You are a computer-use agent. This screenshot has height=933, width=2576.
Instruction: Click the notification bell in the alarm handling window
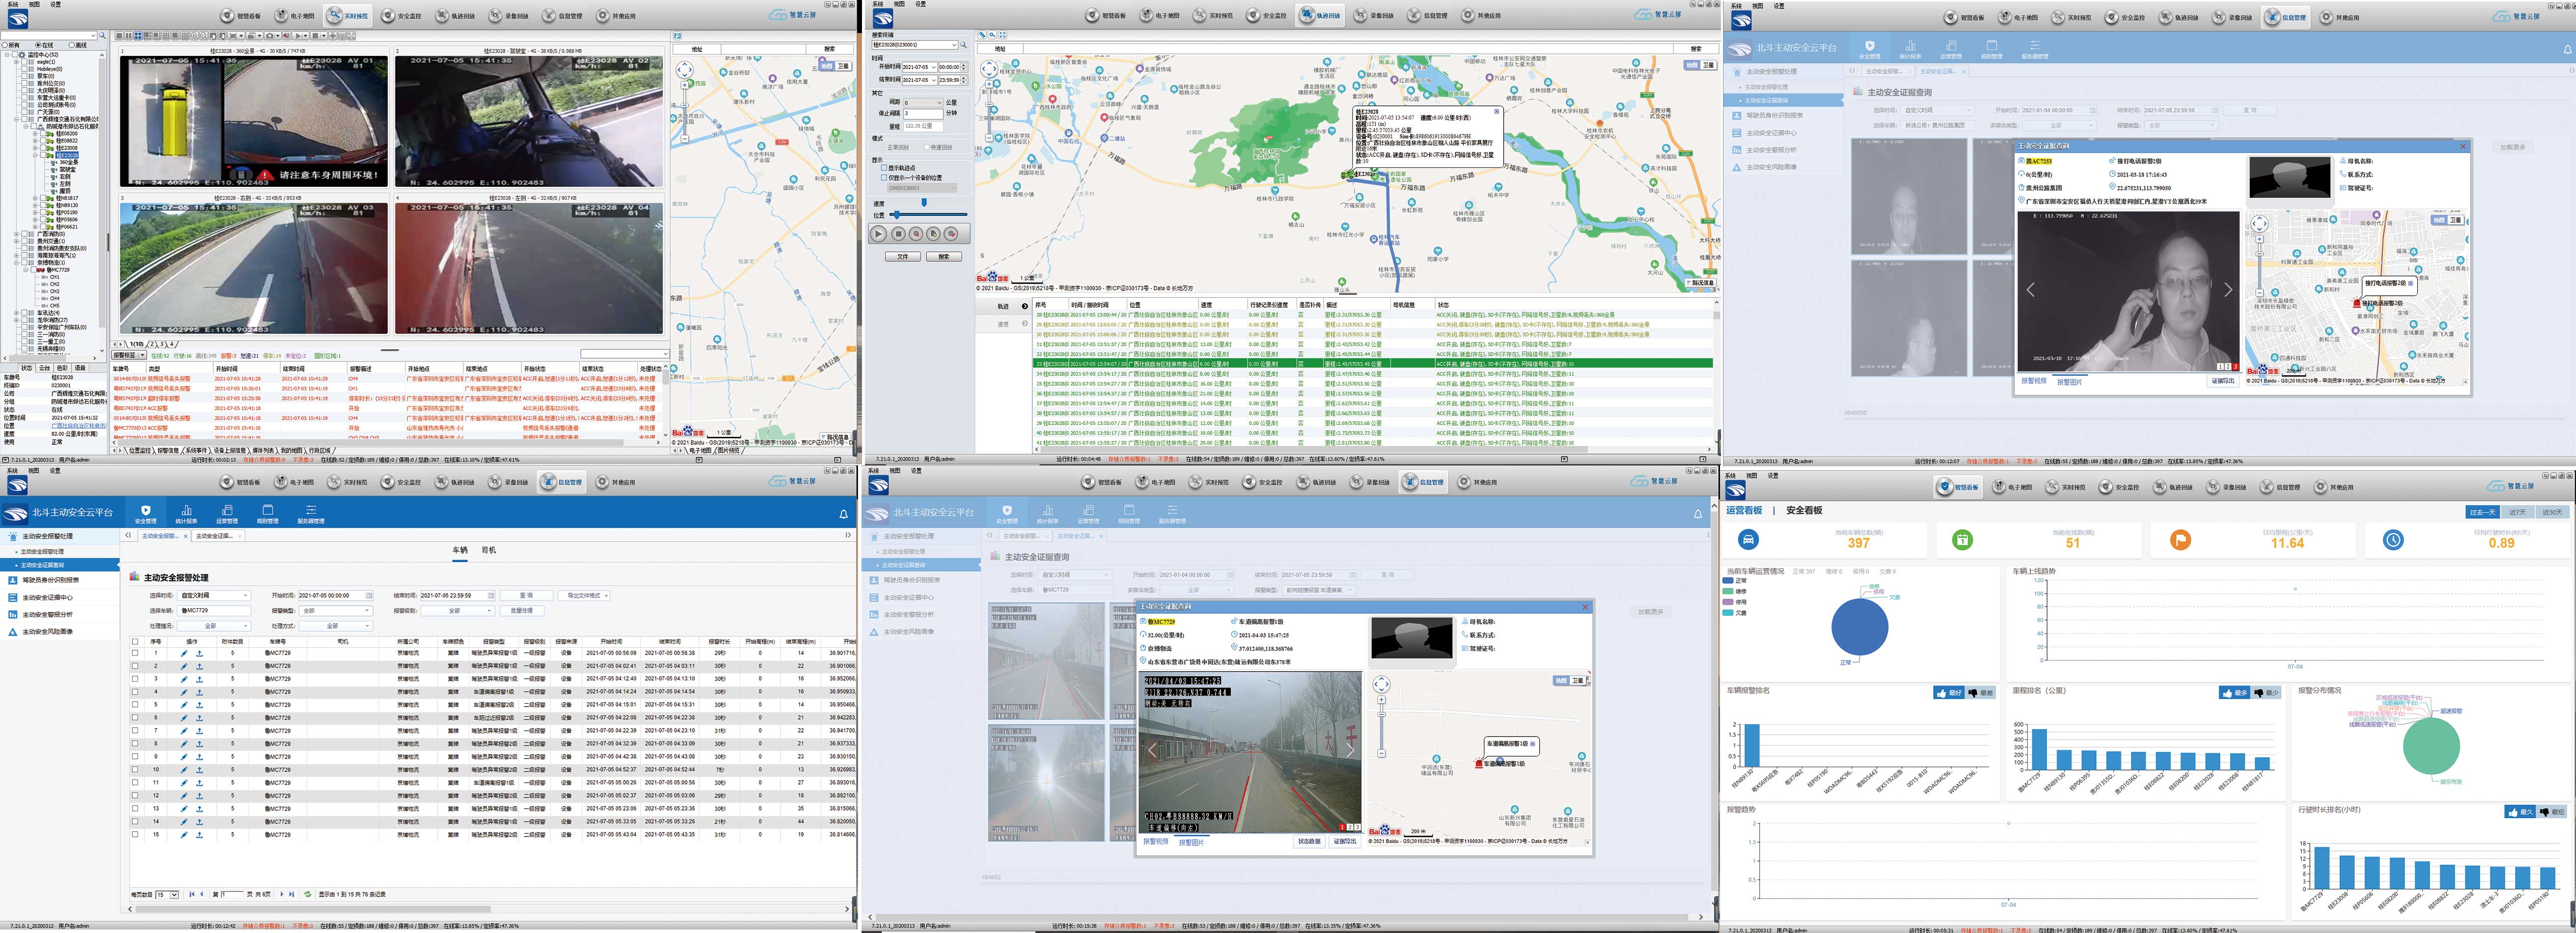click(843, 515)
